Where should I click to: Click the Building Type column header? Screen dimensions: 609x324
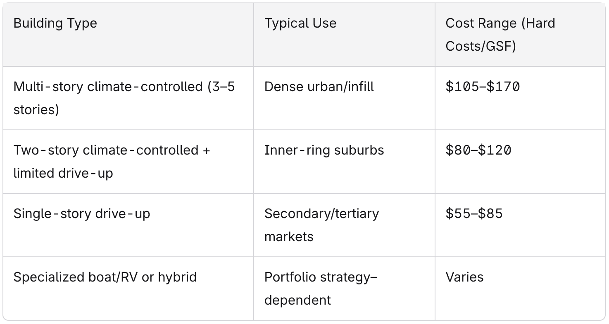pos(128,35)
